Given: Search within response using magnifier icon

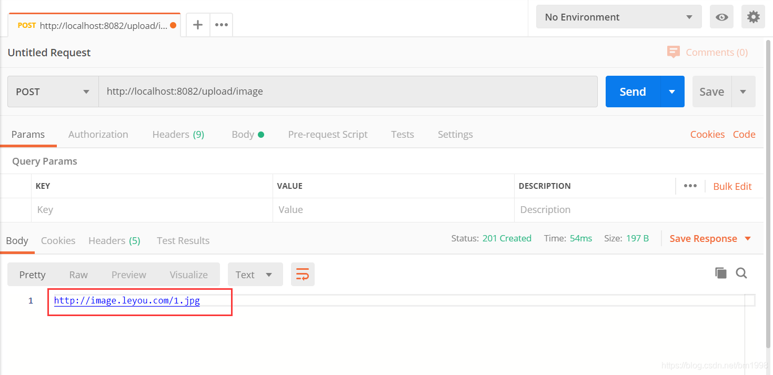Looking at the screenshot, I should click(x=741, y=272).
